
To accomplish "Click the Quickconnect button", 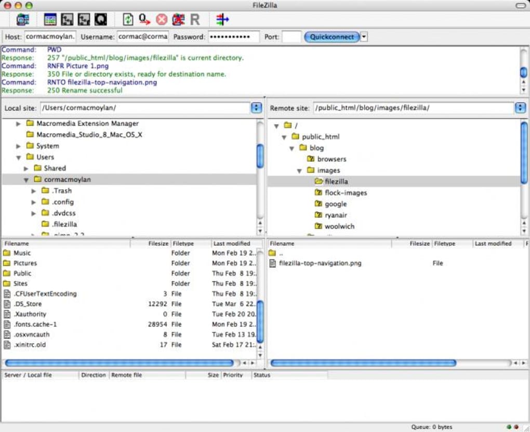I will point(332,36).
